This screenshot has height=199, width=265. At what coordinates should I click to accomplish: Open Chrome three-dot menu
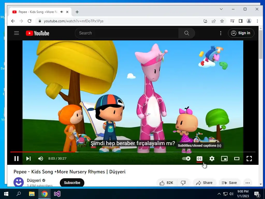[257, 21]
